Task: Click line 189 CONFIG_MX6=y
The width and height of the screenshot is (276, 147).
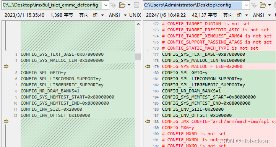Action: pos(178,128)
